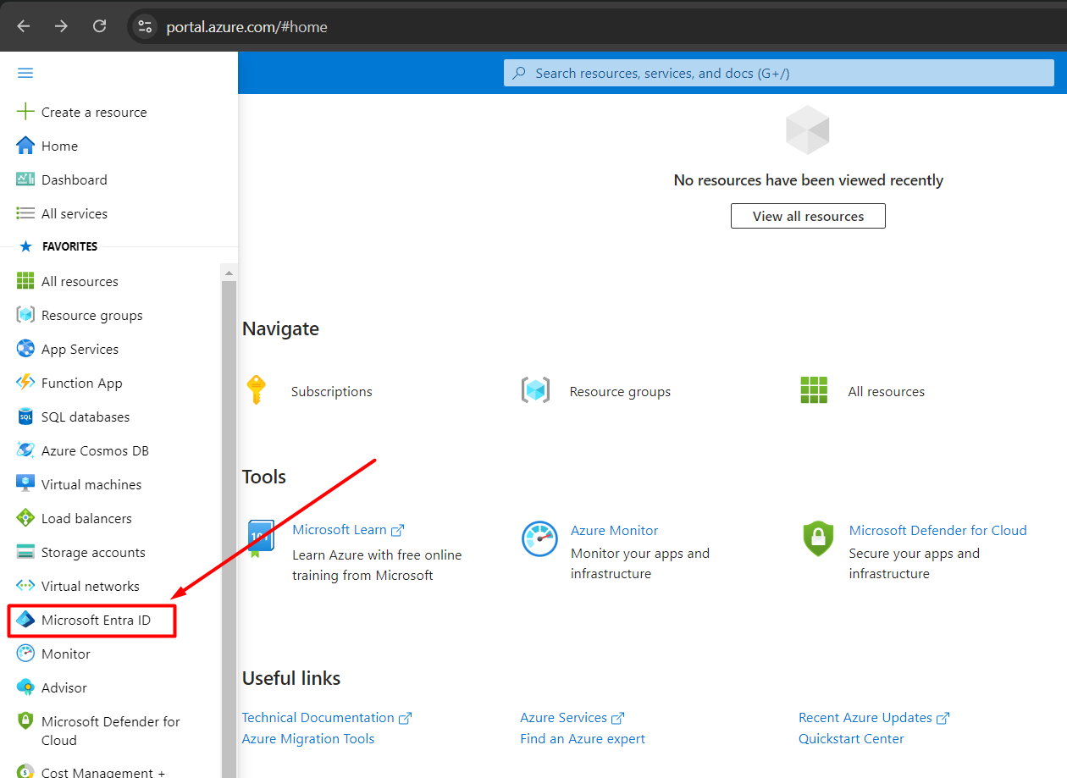
Task: Click the All services list icon
Action: click(25, 213)
